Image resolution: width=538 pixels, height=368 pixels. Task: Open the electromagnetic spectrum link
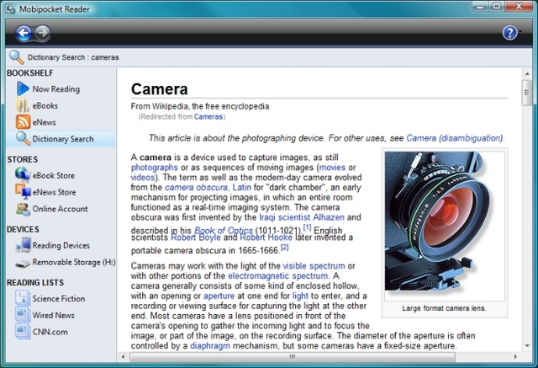coord(278,276)
